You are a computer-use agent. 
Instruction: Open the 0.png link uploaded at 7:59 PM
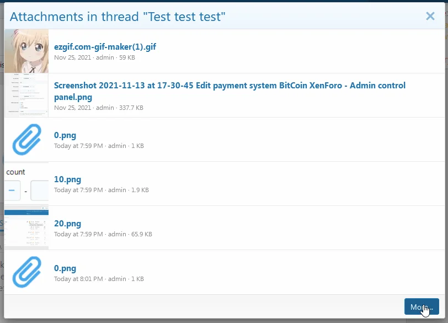coord(65,135)
